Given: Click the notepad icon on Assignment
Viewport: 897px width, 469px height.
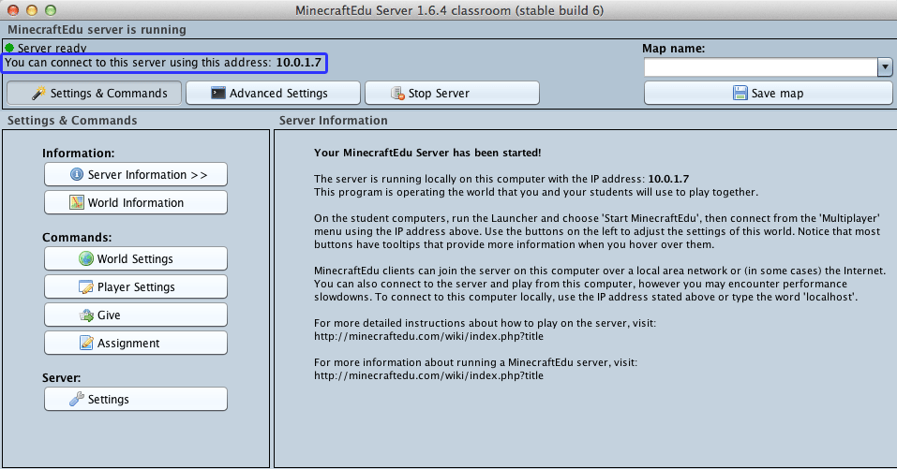Looking at the screenshot, I should [86, 343].
